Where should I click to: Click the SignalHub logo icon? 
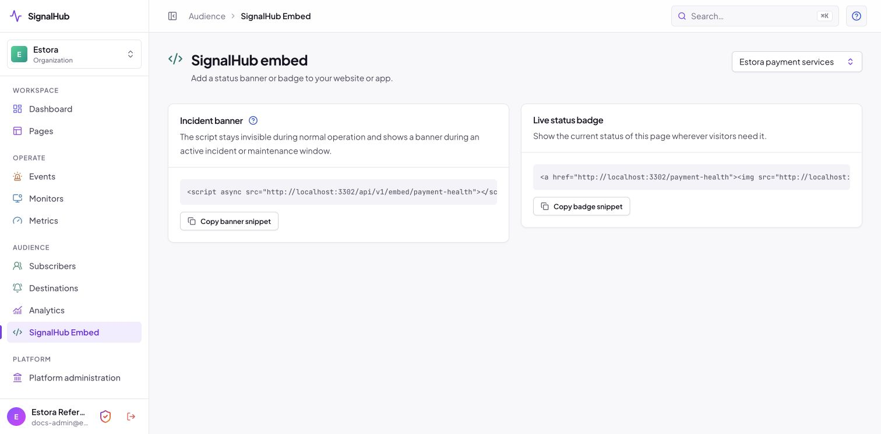click(16, 16)
